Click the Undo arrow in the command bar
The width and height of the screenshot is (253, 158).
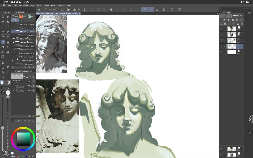[x=84, y=10]
